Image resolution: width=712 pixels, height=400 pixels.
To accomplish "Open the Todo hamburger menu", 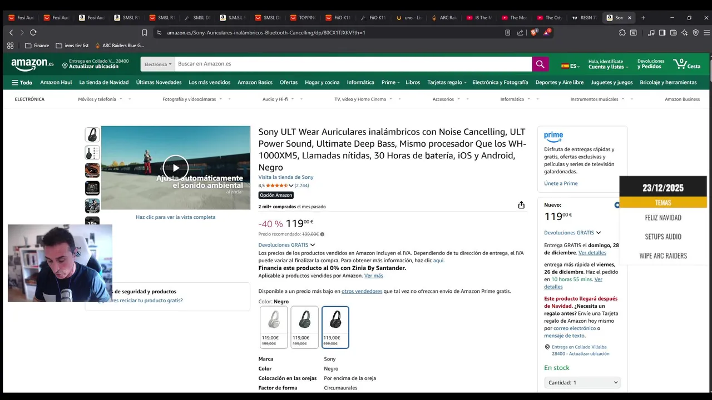I will pyautogui.click(x=22, y=82).
